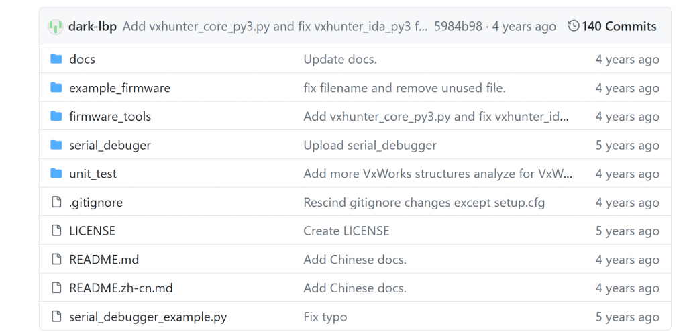
Task: Click the commits history clock icon
Action: point(573,26)
